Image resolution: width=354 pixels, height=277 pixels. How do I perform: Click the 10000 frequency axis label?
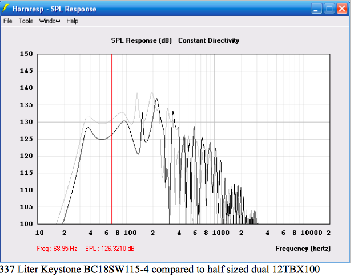pyautogui.click(x=311, y=233)
